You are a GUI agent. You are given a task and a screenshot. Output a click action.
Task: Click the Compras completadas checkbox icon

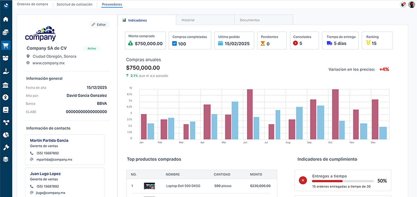[175, 44]
